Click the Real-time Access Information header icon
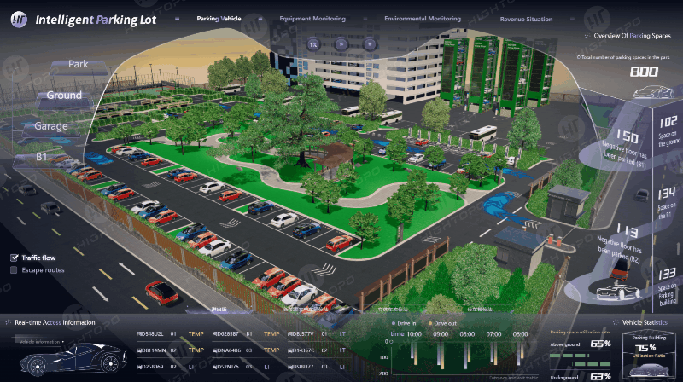Image resolution: width=683 pixels, height=382 pixels. click(8, 323)
